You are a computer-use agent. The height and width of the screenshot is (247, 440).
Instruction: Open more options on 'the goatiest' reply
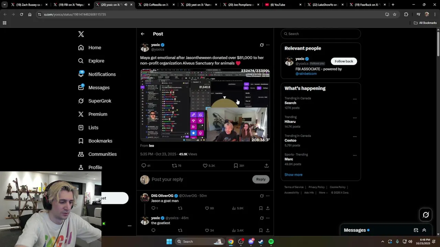tap(268, 218)
